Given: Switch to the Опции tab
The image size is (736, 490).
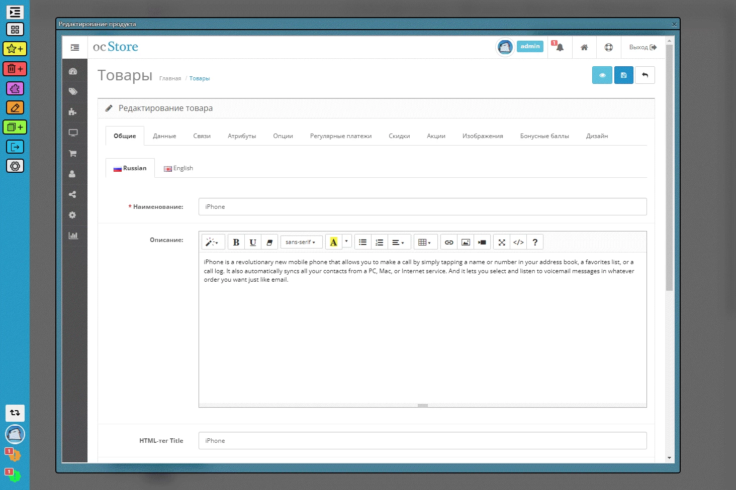Looking at the screenshot, I should tap(283, 136).
